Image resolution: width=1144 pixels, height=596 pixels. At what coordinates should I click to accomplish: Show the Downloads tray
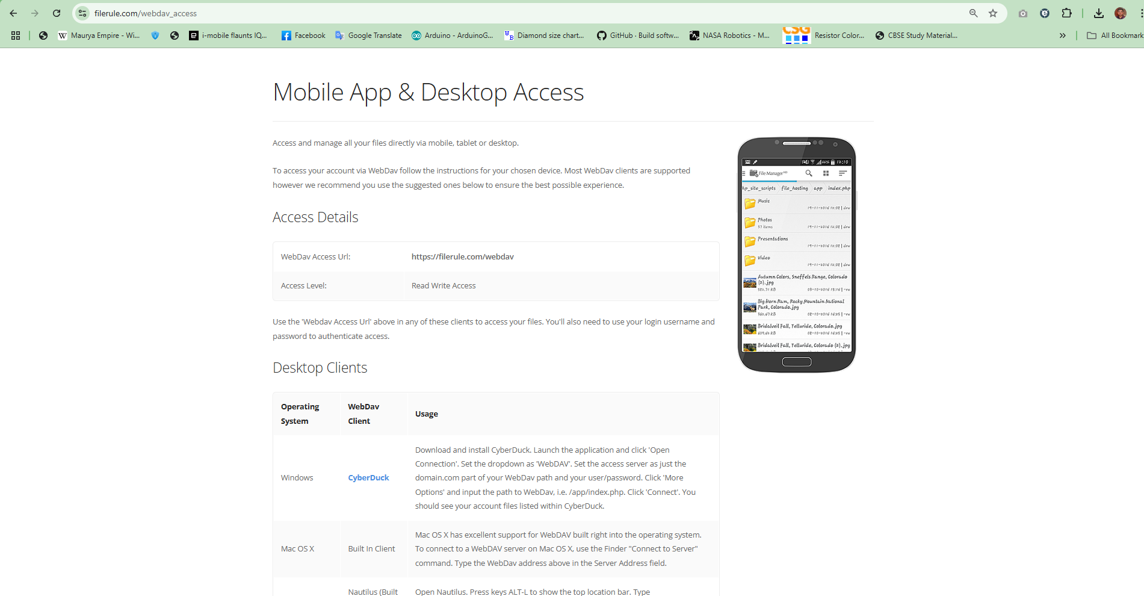coord(1099,13)
